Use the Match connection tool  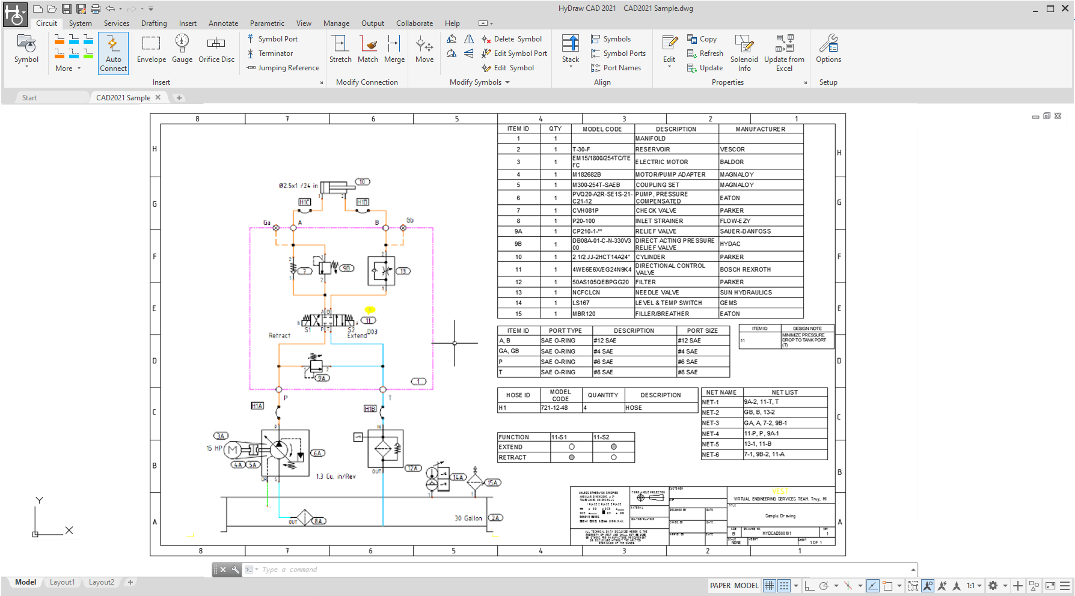(368, 49)
